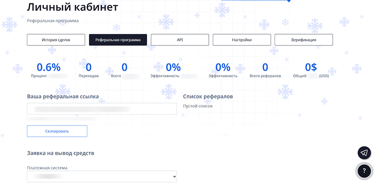378x185 pixels.
Task: Click the Пустой список text
Action: [198, 106]
